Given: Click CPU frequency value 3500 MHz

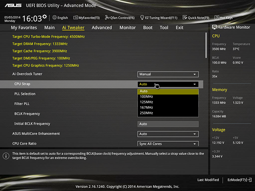Looking at the screenshot, I should (219, 49).
